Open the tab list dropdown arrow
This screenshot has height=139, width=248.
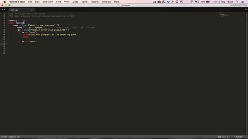point(246,10)
